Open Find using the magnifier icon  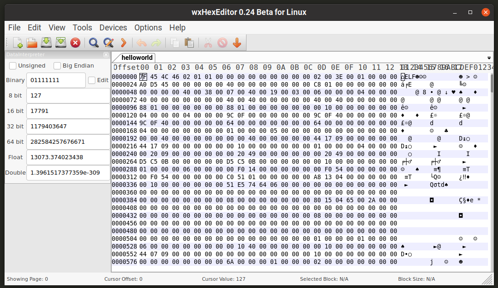[x=94, y=43]
